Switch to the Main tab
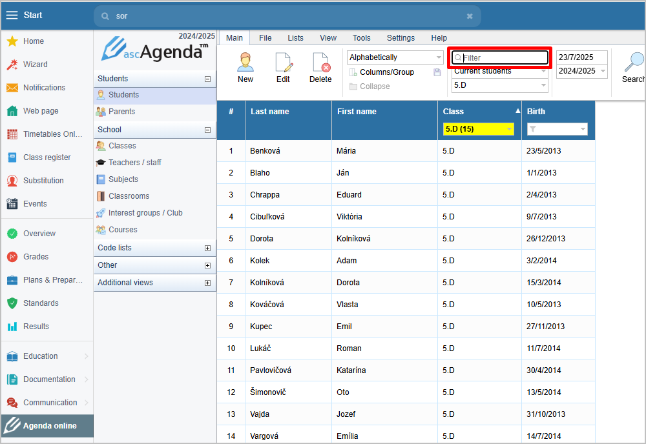Image resolution: width=646 pixels, height=444 pixels. click(234, 38)
